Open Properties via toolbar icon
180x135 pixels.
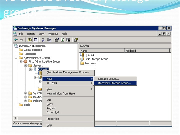tap(56, 40)
